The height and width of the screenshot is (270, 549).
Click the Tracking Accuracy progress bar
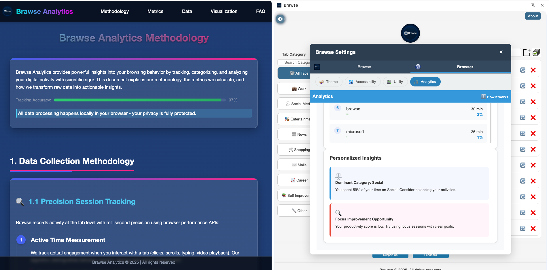pos(140,100)
